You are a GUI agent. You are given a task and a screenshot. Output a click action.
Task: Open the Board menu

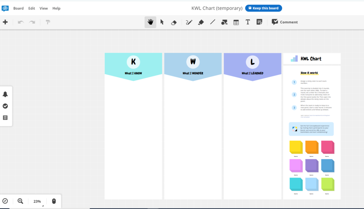click(x=18, y=8)
